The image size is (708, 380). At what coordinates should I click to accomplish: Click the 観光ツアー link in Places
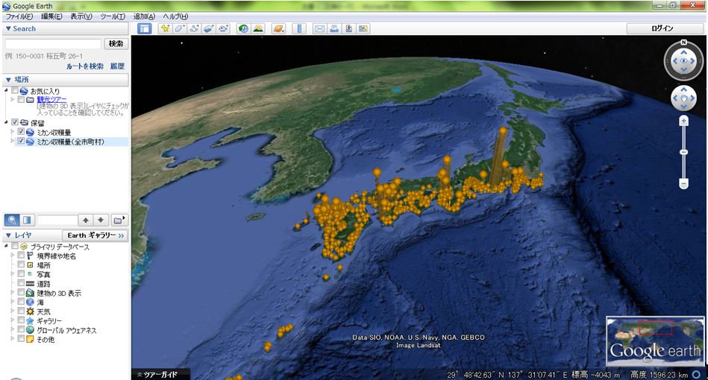(51, 100)
